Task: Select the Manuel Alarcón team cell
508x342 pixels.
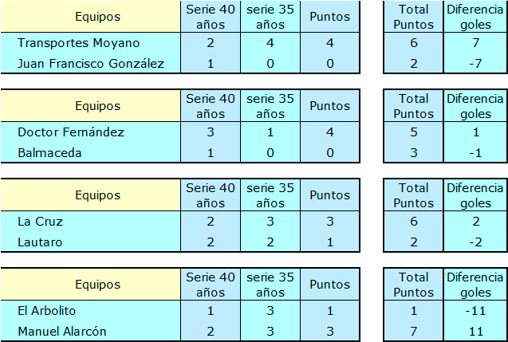Action: 61,332
